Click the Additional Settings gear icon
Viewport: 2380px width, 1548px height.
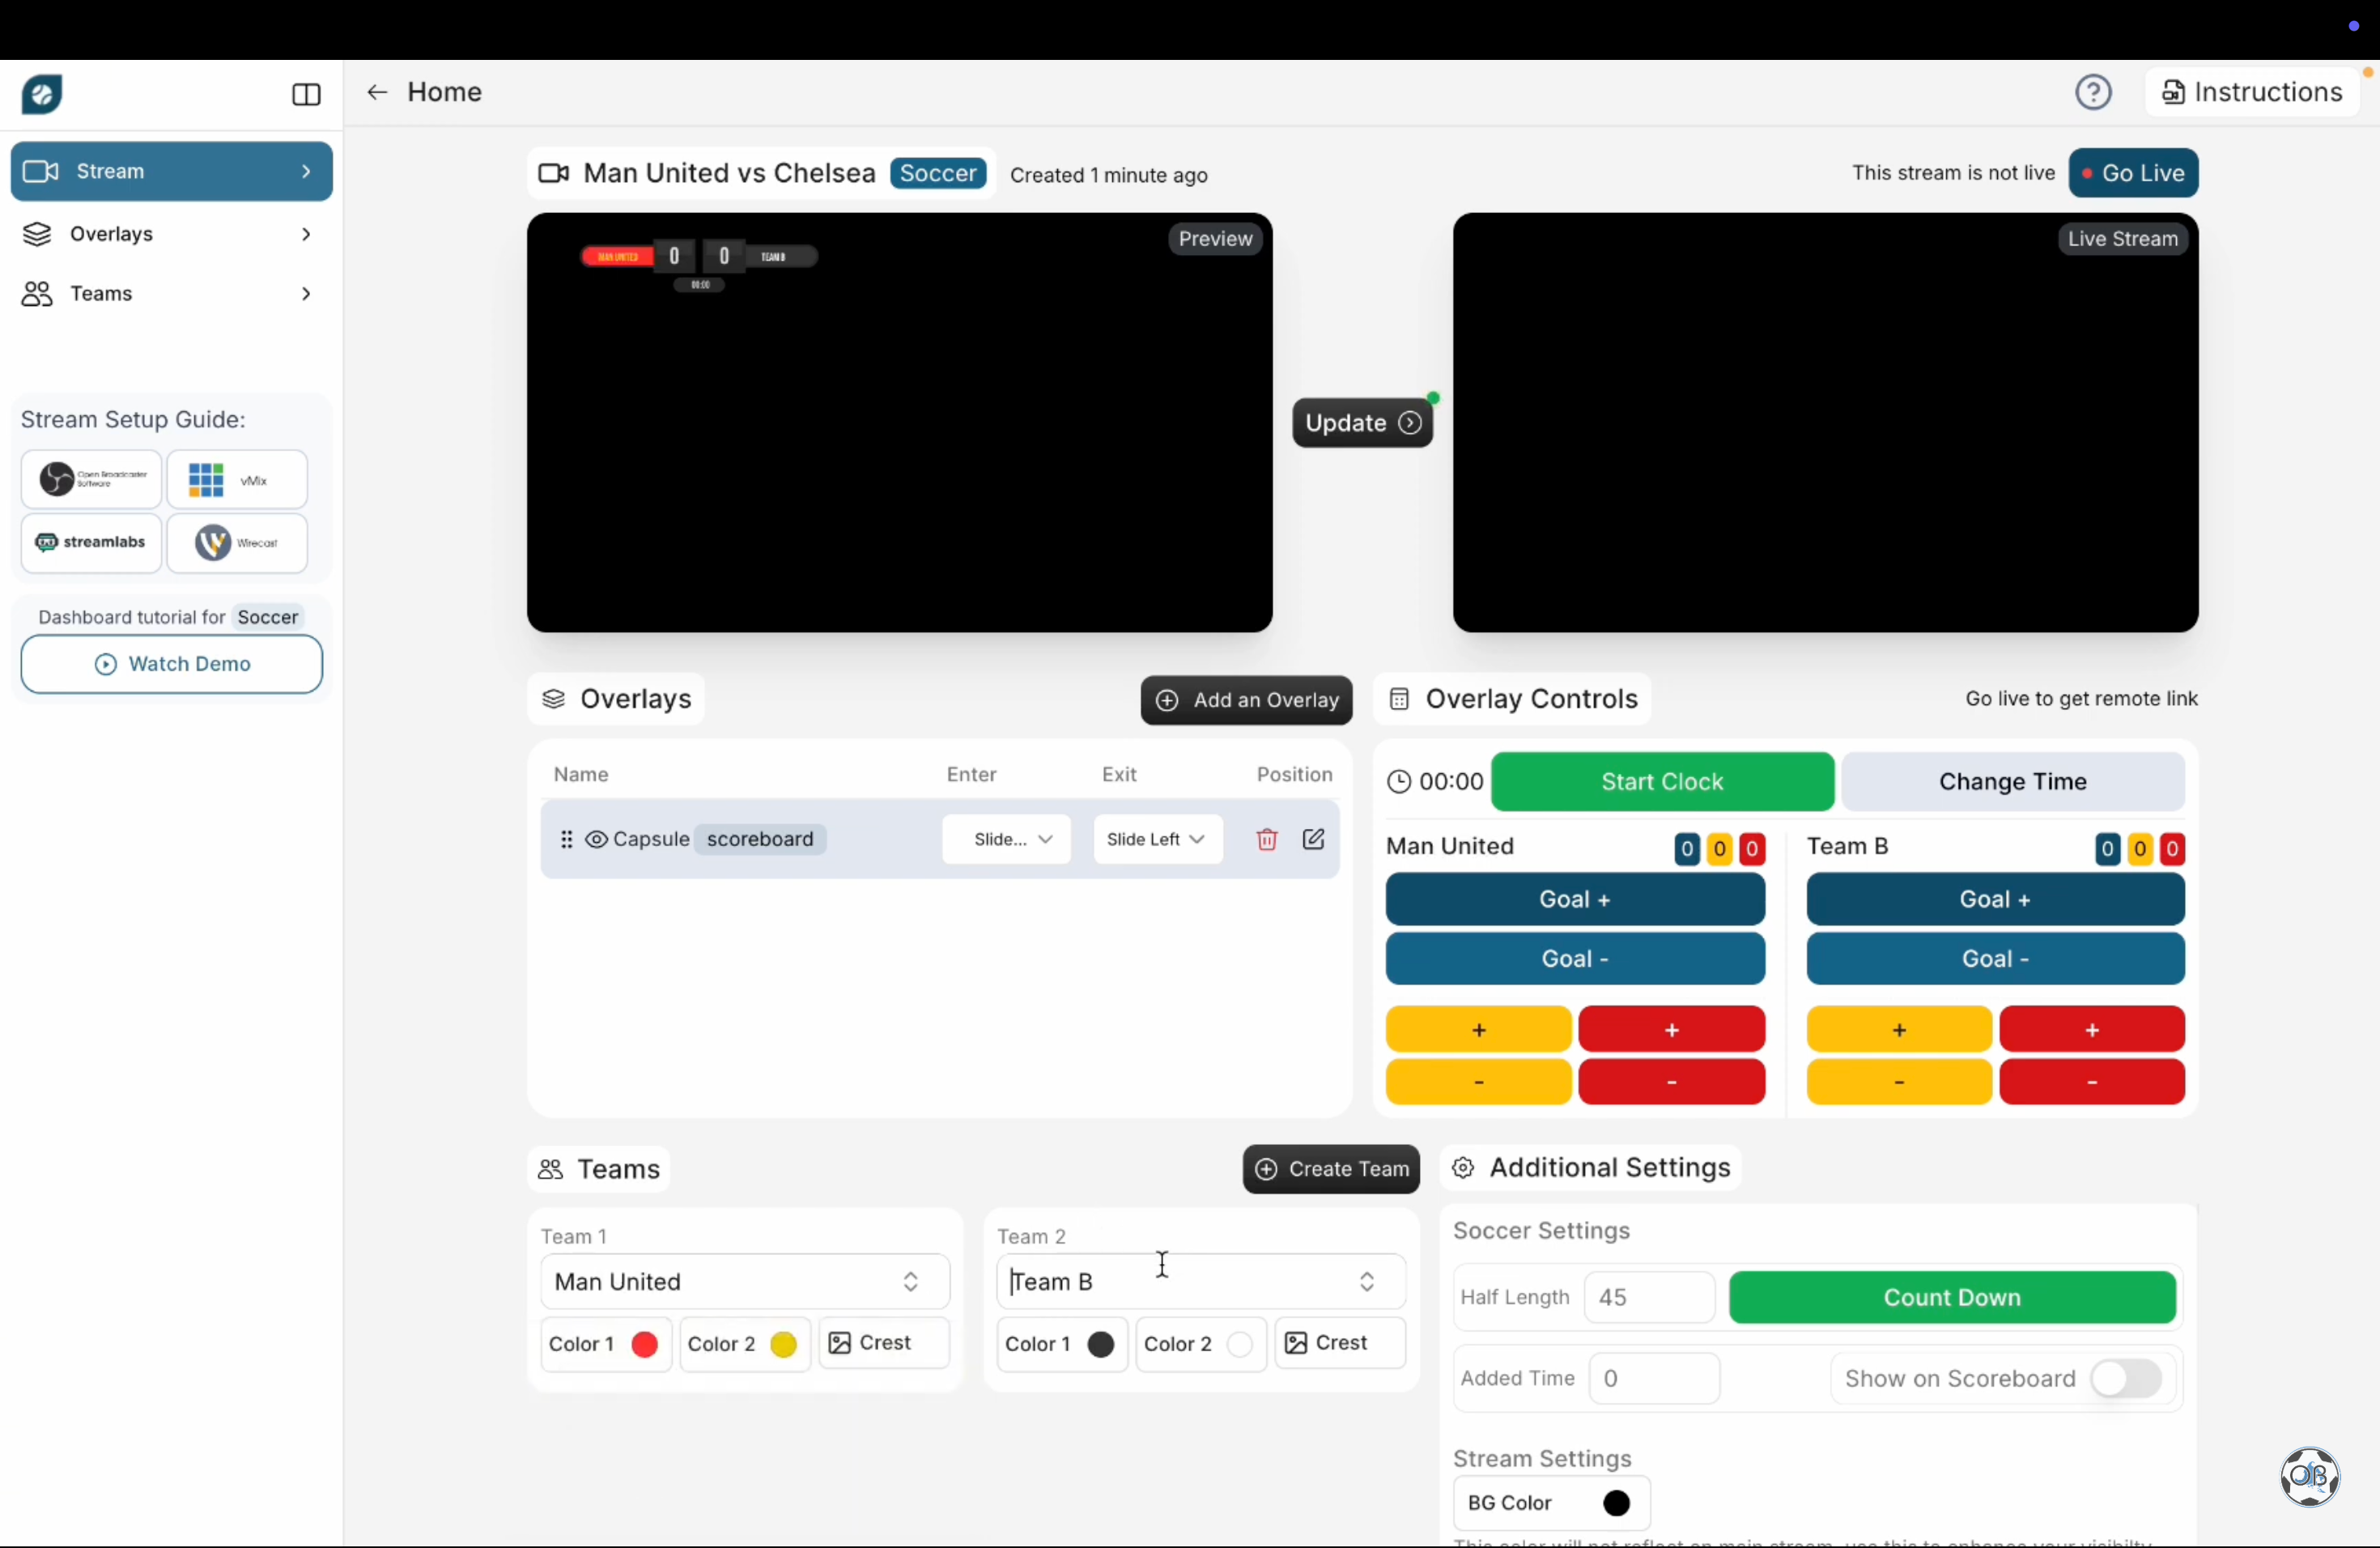1463,1168
